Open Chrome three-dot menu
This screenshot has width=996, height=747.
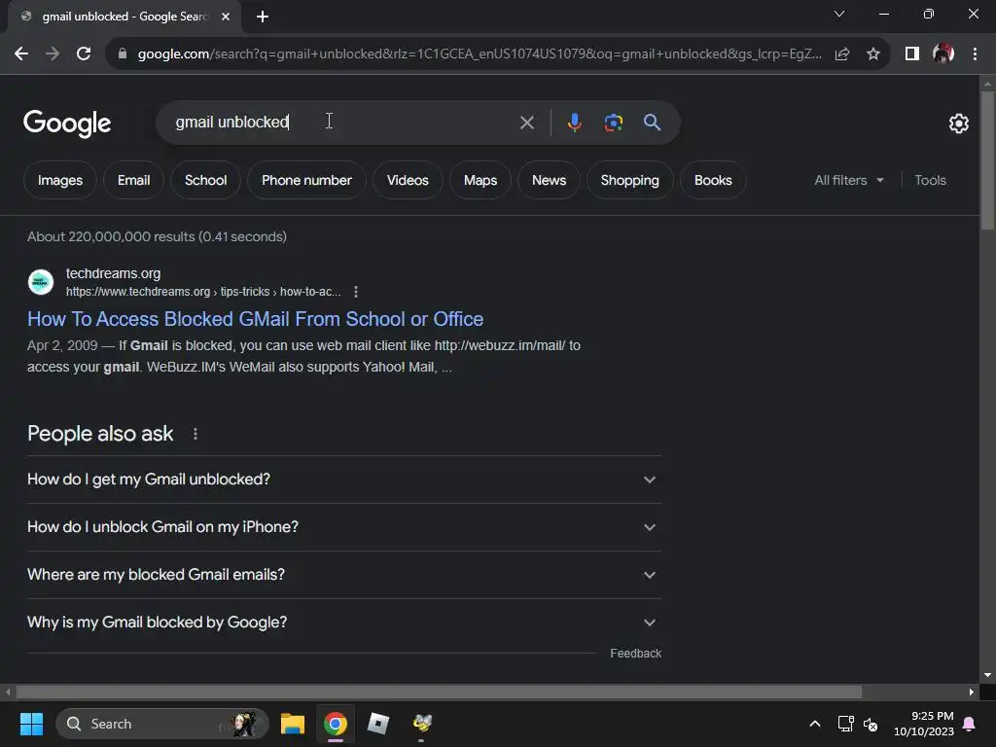(975, 54)
